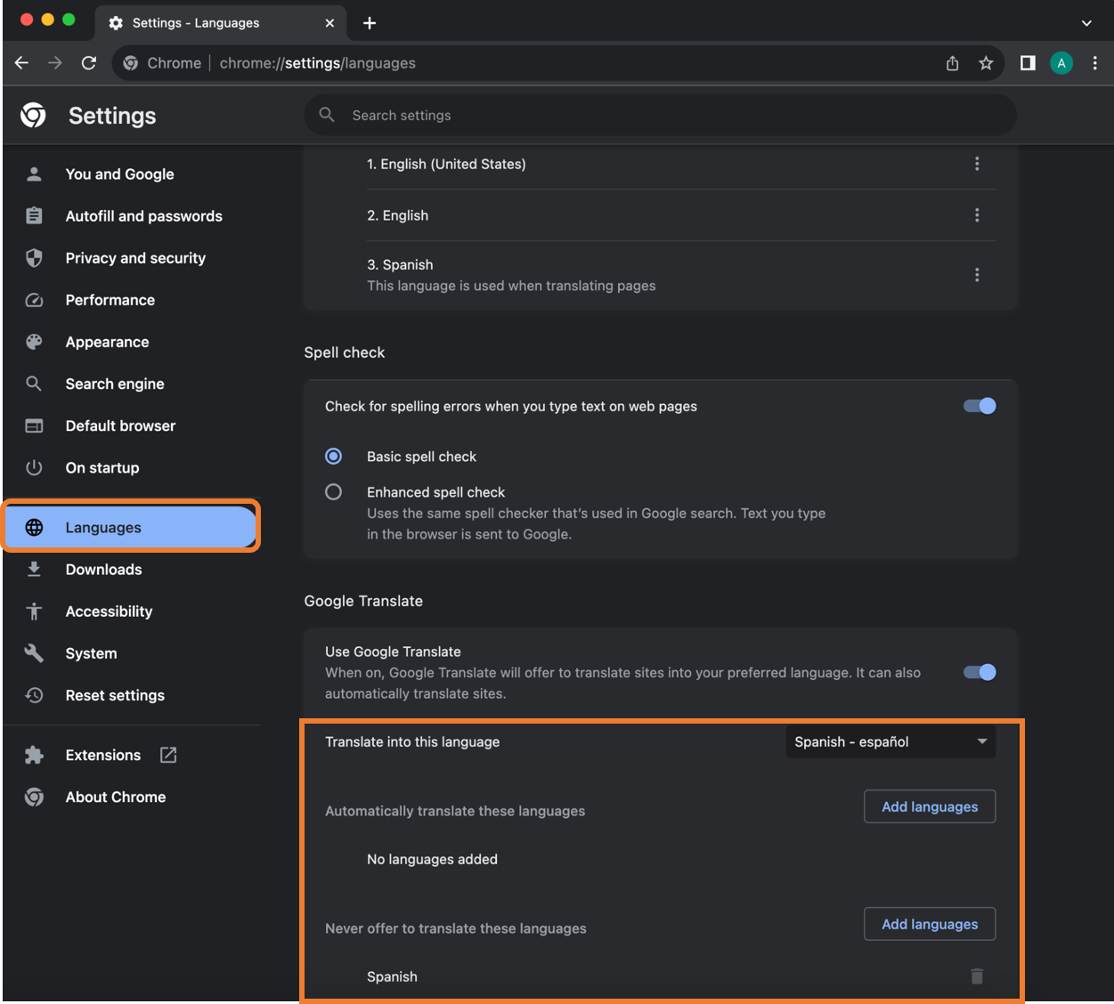This screenshot has height=1004, width=1114.
Task: Open Translate into this language dropdown
Action: 890,741
